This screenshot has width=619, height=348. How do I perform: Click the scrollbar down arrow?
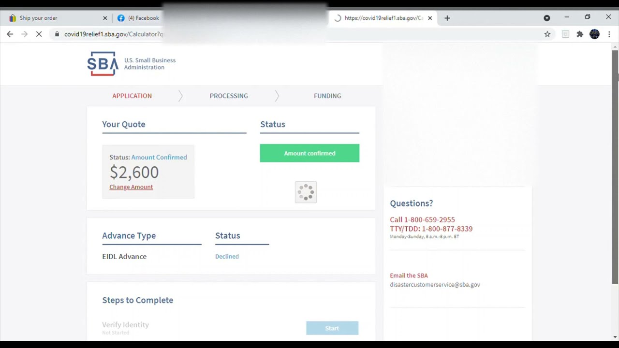(615, 337)
